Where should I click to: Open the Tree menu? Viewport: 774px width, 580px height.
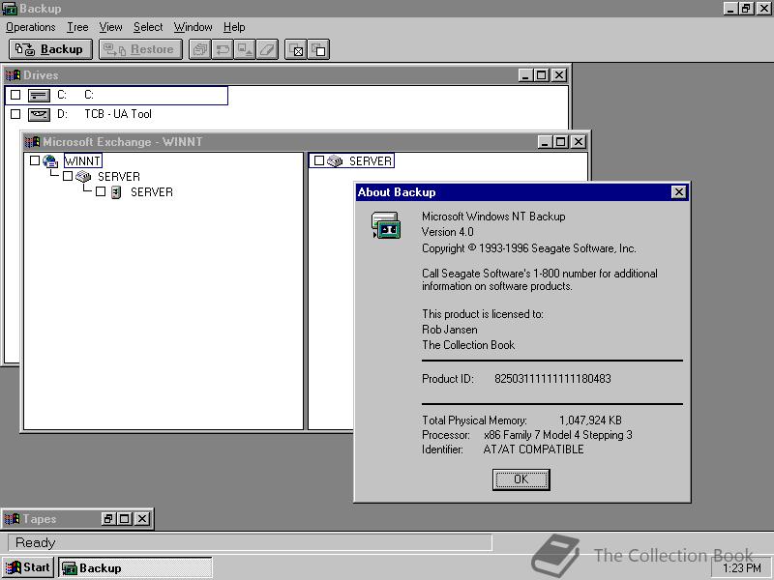tap(77, 27)
